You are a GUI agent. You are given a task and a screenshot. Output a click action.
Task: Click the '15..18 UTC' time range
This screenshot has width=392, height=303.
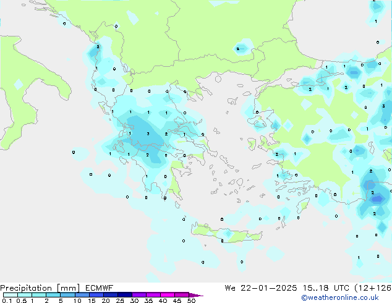tap(326, 288)
